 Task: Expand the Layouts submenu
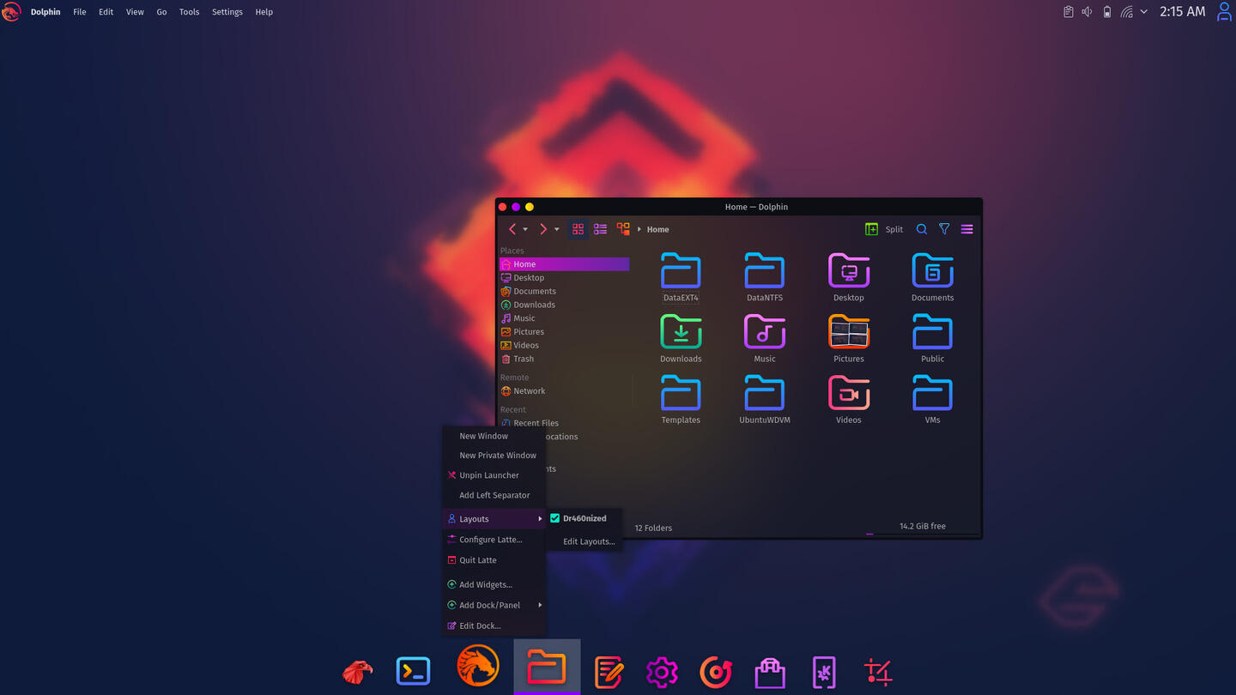(494, 519)
